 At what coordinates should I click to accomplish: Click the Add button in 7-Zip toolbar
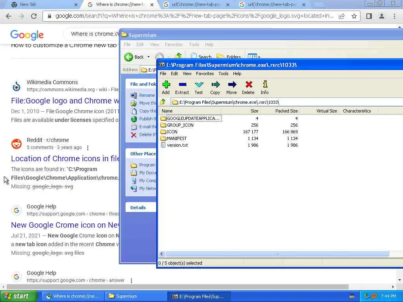coord(166,88)
